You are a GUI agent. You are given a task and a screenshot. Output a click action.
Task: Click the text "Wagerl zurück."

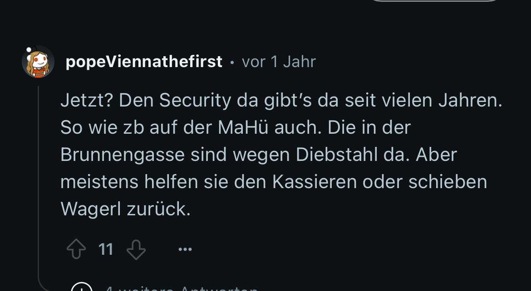[x=125, y=209]
